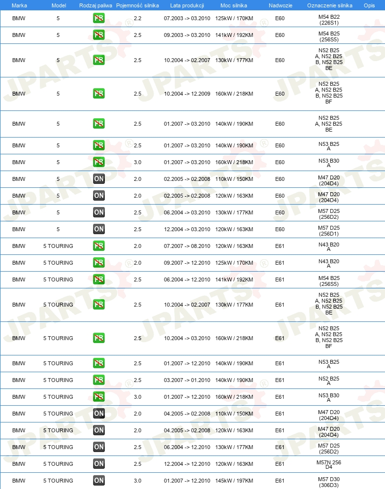Click petrol icon in E60 10.2004 -> 02.2007 row

click(99, 60)
